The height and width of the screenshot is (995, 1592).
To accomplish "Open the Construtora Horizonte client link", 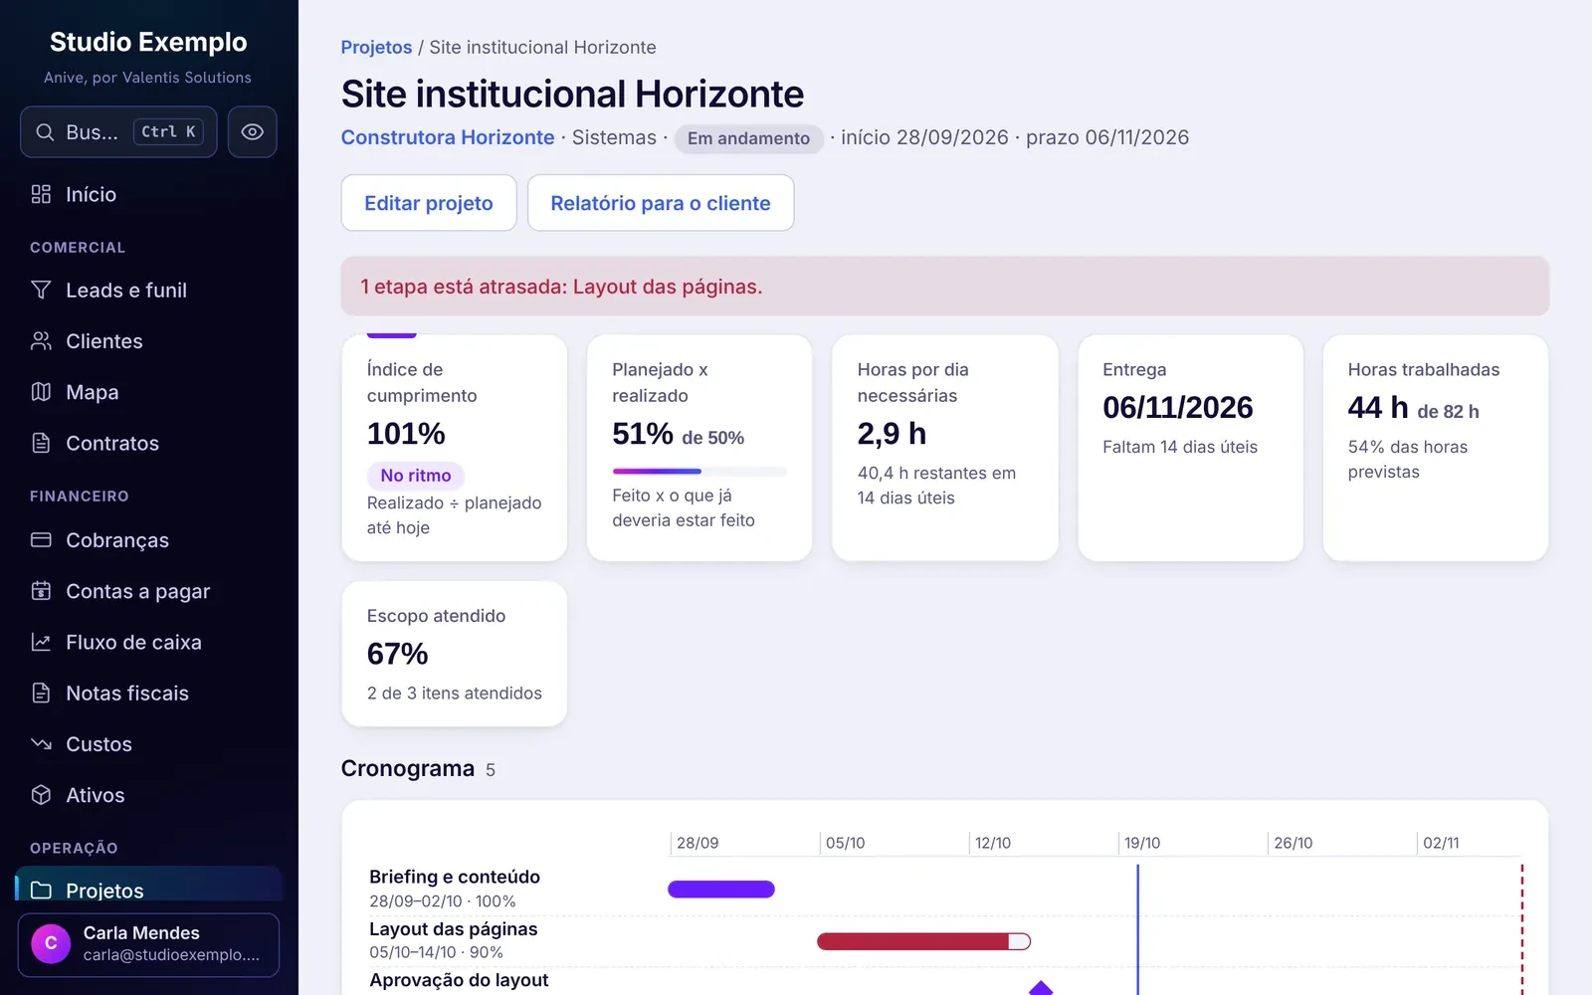I will (448, 137).
